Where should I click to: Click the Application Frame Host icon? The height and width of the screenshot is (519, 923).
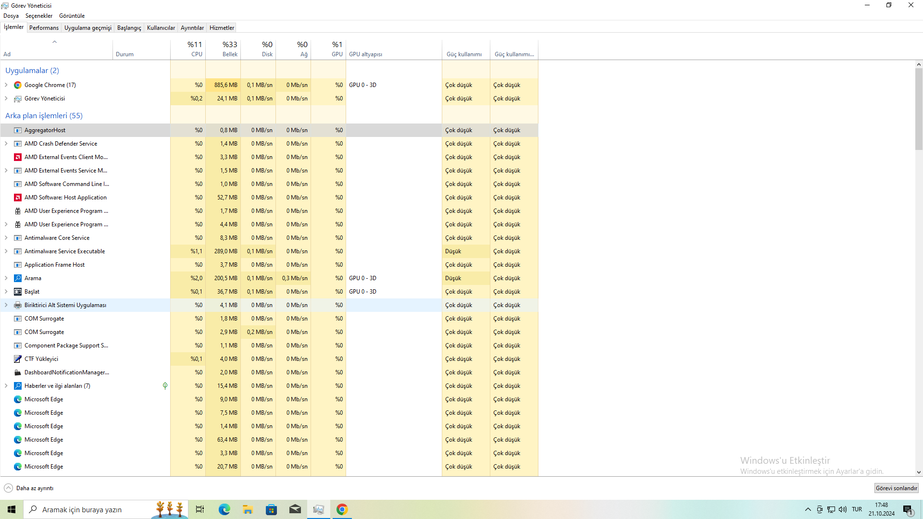(x=18, y=265)
